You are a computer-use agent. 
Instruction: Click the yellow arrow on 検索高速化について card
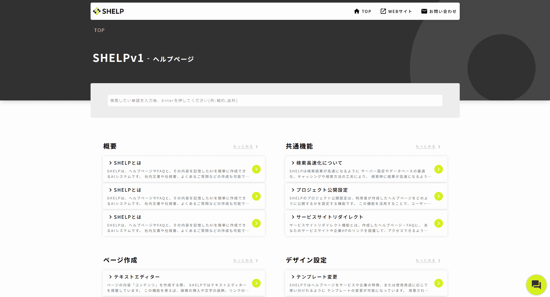pos(439,169)
